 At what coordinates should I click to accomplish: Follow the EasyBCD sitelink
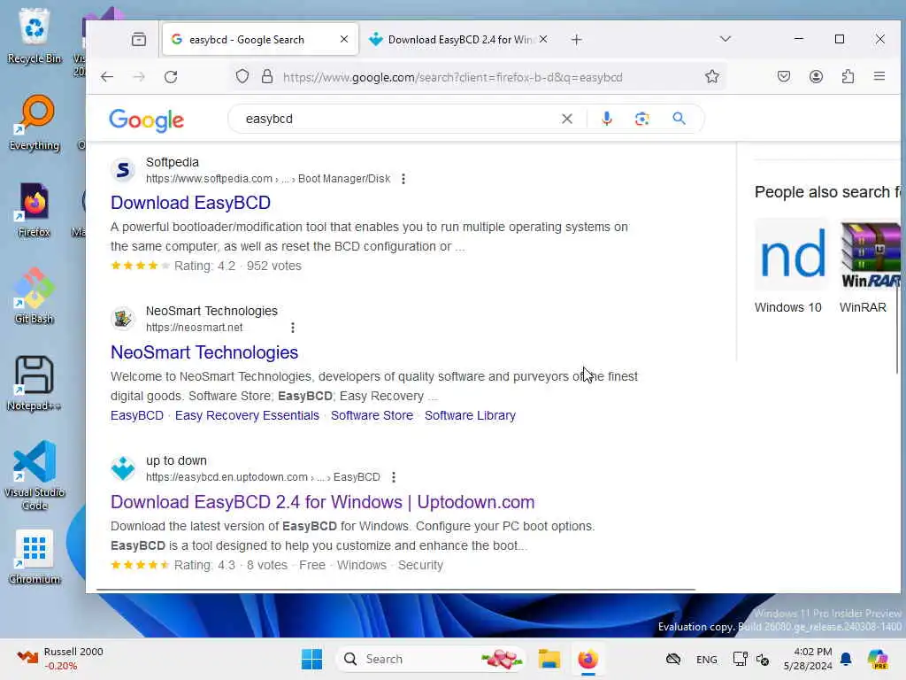pyautogui.click(x=137, y=415)
